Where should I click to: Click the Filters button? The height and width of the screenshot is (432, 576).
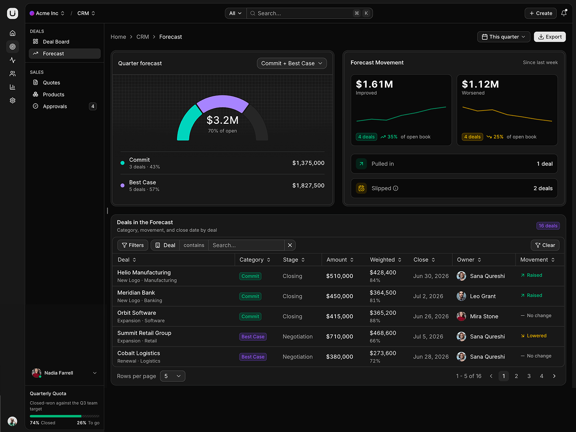pos(133,245)
